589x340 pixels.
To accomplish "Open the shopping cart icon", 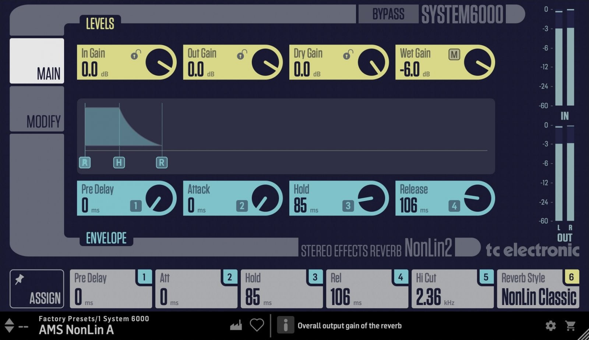I will (571, 326).
